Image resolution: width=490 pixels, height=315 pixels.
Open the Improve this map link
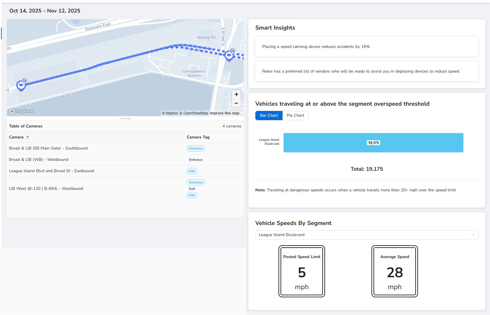tap(225, 113)
